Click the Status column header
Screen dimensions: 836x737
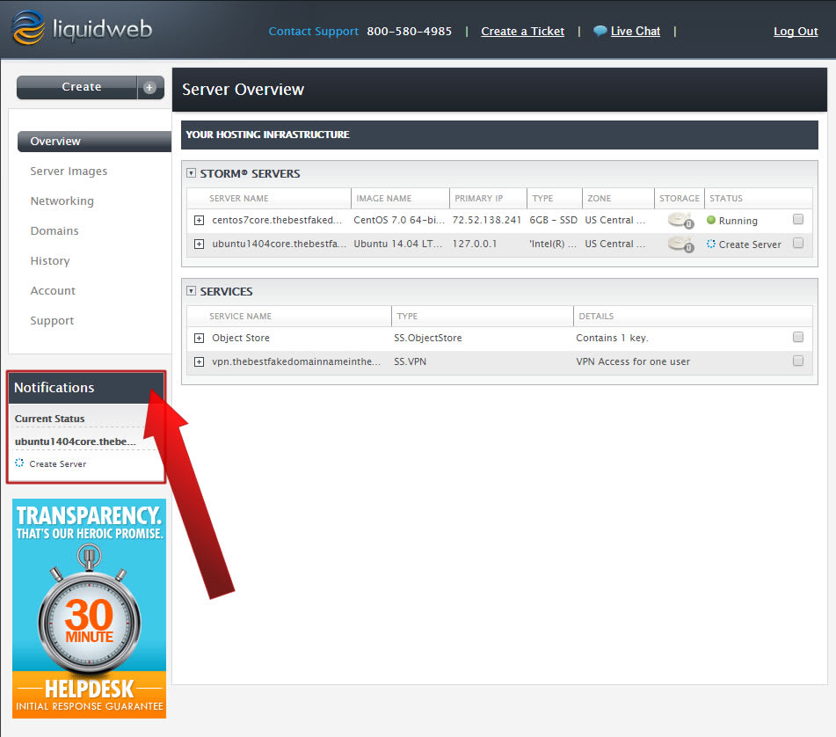click(x=725, y=198)
